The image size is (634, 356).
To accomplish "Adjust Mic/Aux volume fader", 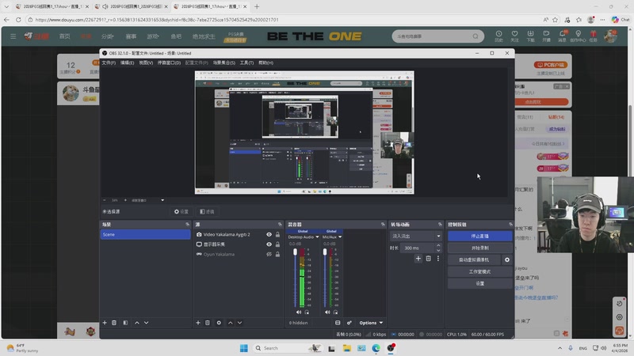I will click(325, 252).
